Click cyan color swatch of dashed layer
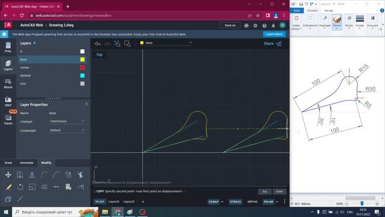 pos(82,75)
